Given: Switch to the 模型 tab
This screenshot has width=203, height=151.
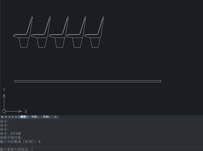Looking at the screenshot, I should pos(23,117).
